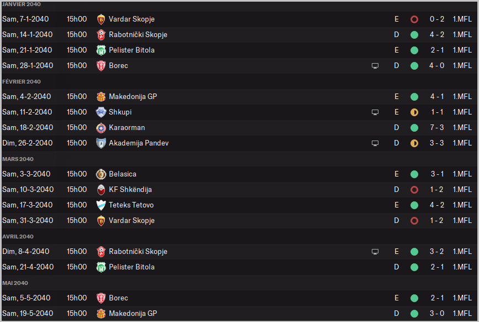Click the TV icon on the Shkupi match row

tap(375, 112)
